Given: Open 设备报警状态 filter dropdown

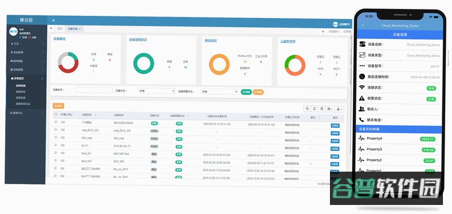Looking at the screenshot, I should click(x=219, y=91).
